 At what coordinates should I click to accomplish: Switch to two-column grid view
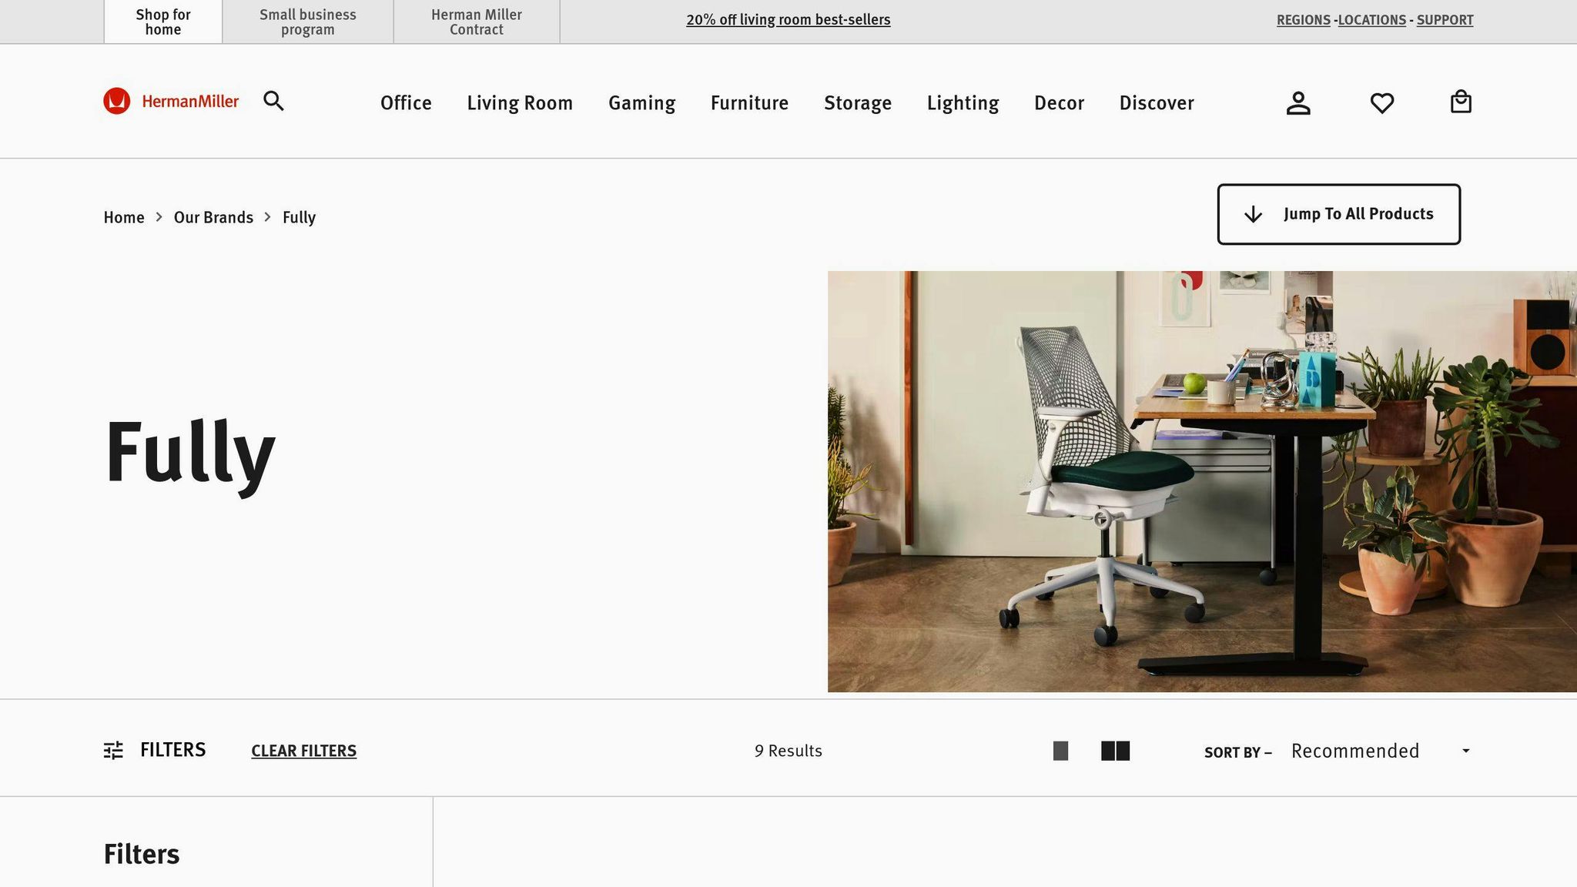click(x=1115, y=751)
